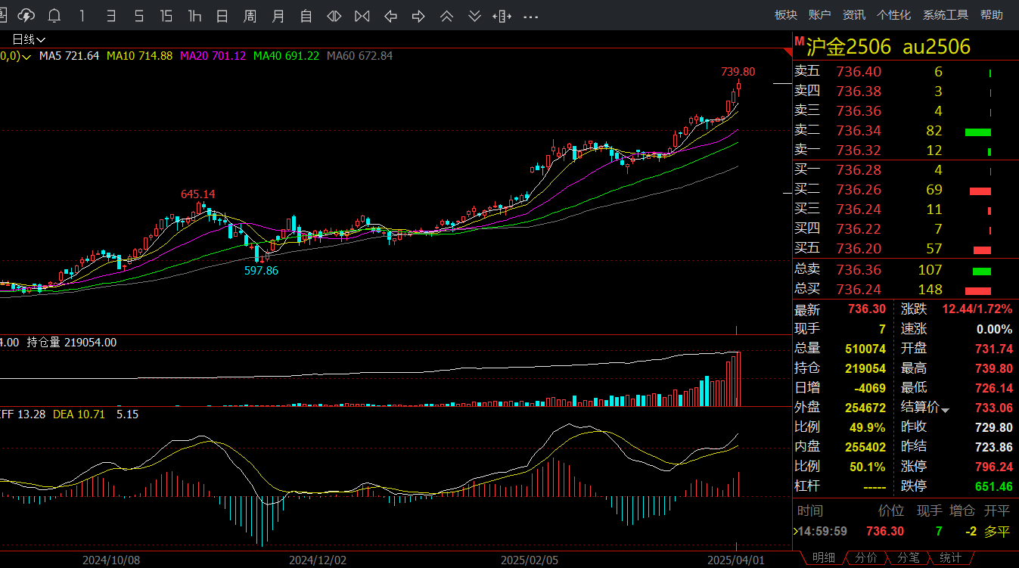
Task: Select the 1h hourly chart period
Action: click(194, 15)
